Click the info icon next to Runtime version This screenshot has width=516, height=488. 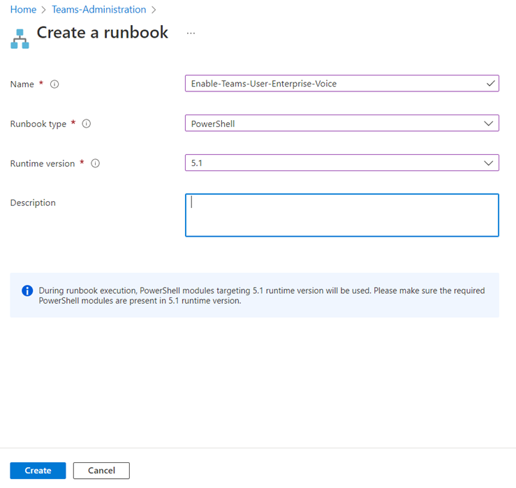[x=95, y=163]
